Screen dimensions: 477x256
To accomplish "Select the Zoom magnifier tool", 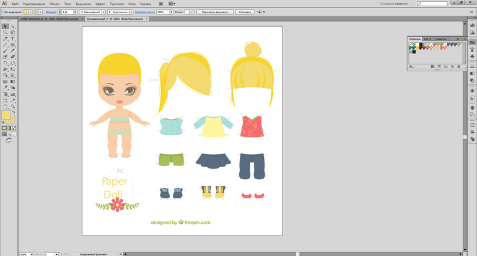I will click(x=12, y=106).
